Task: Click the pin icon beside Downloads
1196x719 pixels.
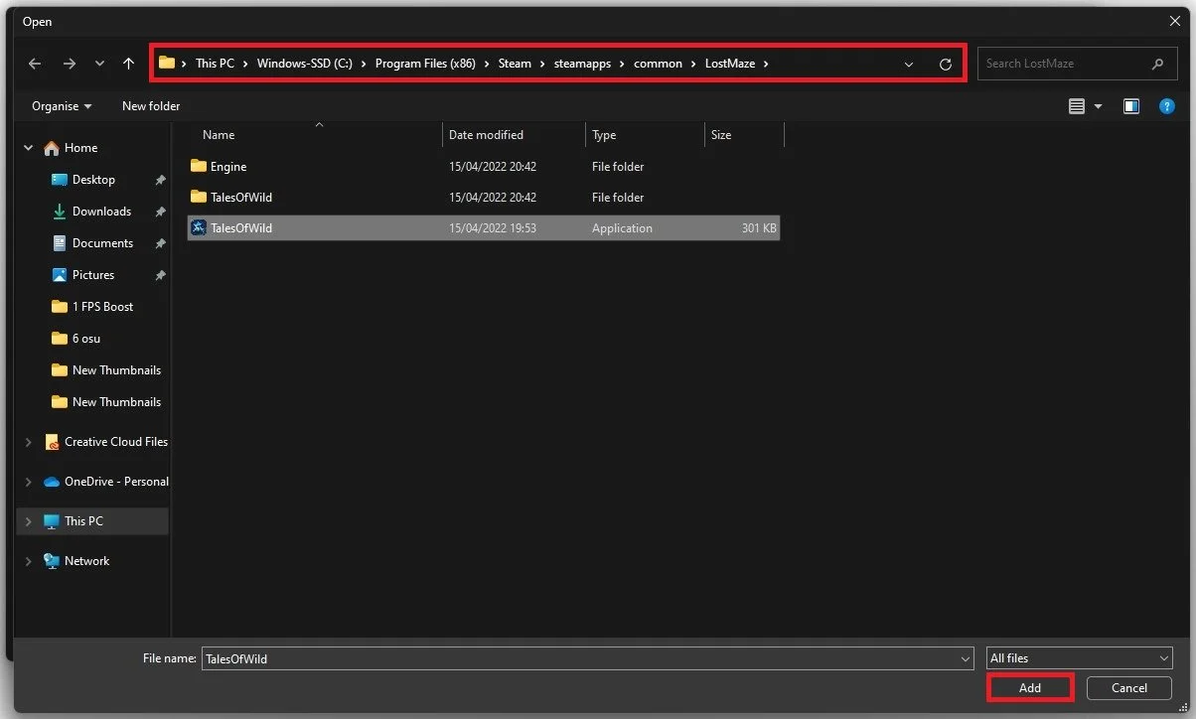Action: [x=160, y=213]
